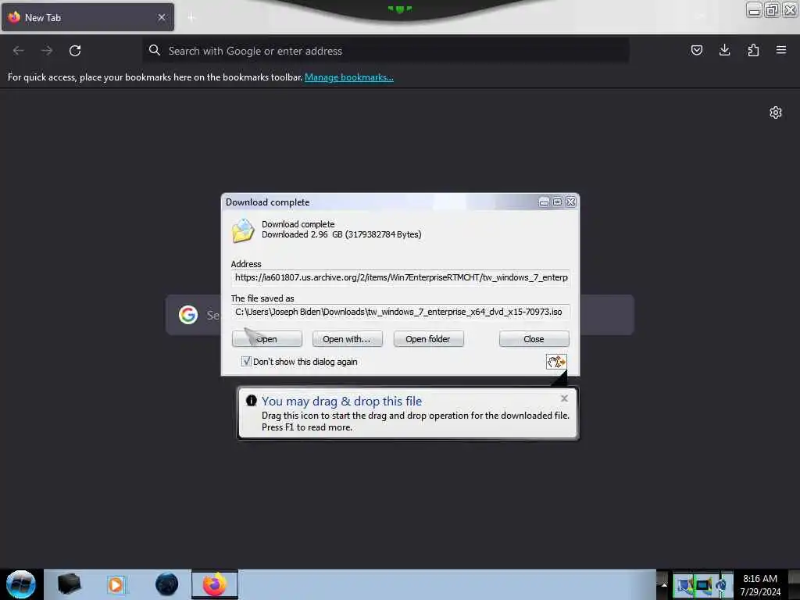The width and height of the screenshot is (800, 600).
Task: Click the Firefox back arrow
Action: point(19,51)
